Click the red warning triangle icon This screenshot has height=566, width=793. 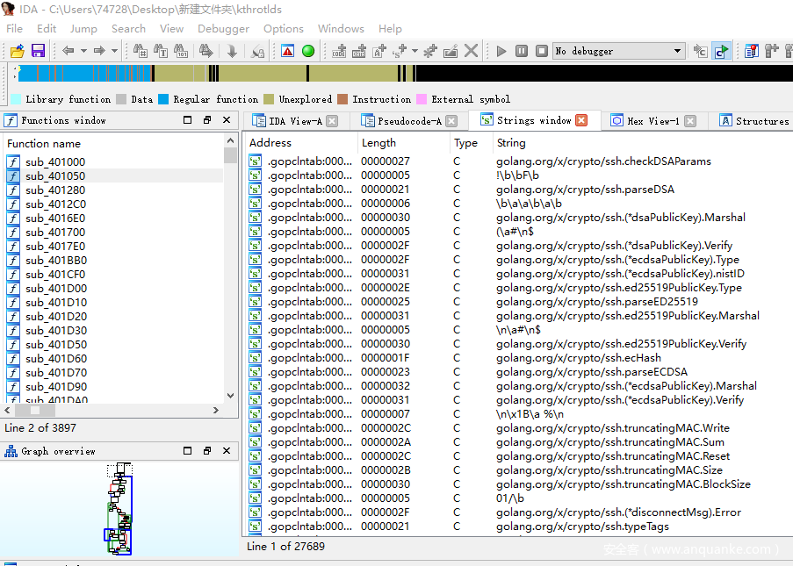pyautogui.click(x=287, y=51)
